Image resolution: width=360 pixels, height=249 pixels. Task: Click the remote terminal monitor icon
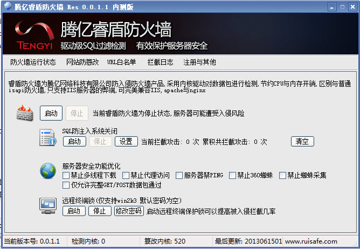(x=48, y=206)
